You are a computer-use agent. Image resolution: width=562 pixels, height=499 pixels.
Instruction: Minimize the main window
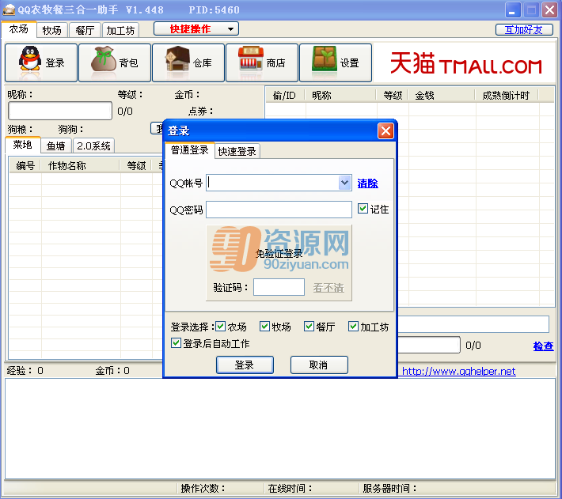pyautogui.click(x=513, y=10)
